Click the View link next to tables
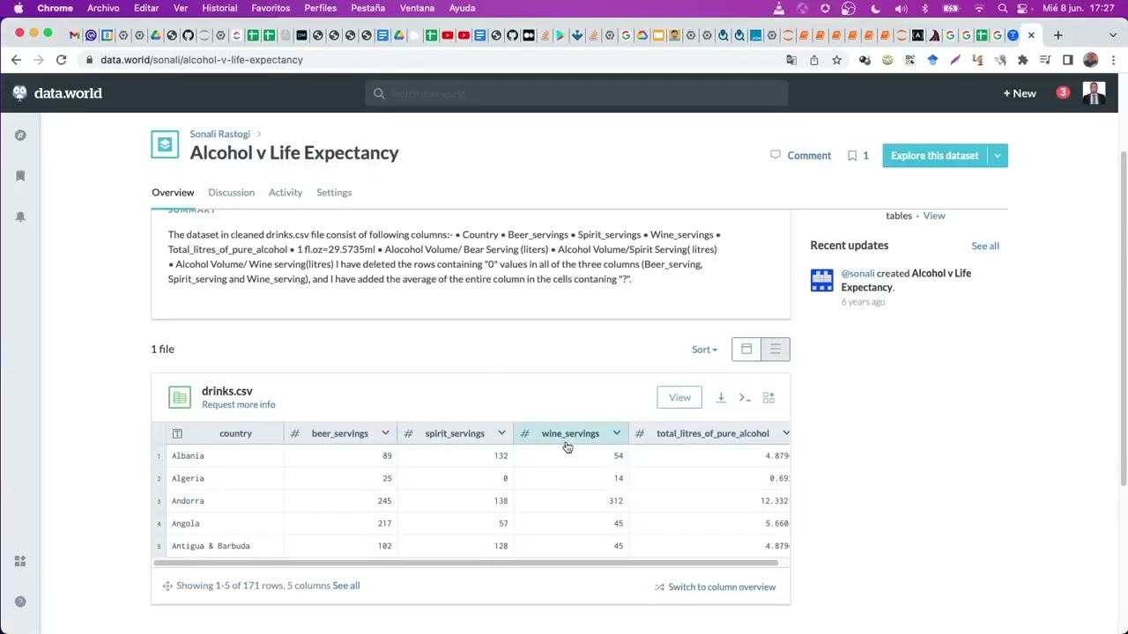Viewport: 1128px width, 634px height. tap(933, 216)
